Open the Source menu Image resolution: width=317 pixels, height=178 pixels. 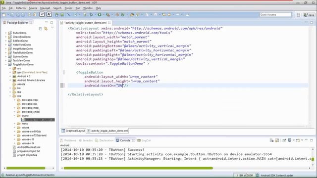33,8
